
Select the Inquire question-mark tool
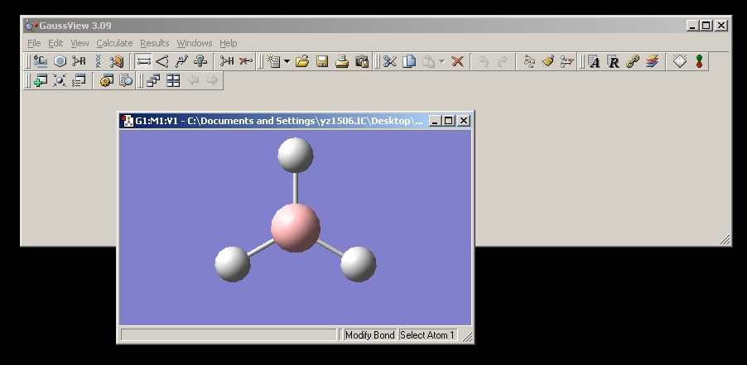pyautogui.click(x=200, y=61)
